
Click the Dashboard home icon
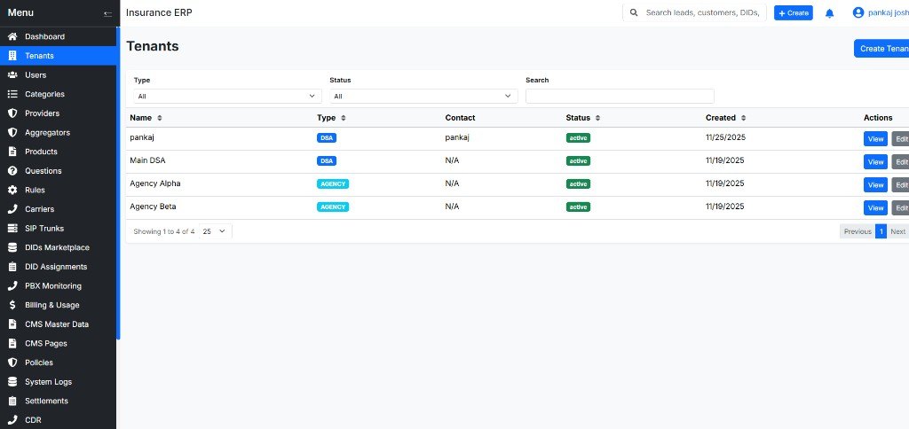[12, 36]
